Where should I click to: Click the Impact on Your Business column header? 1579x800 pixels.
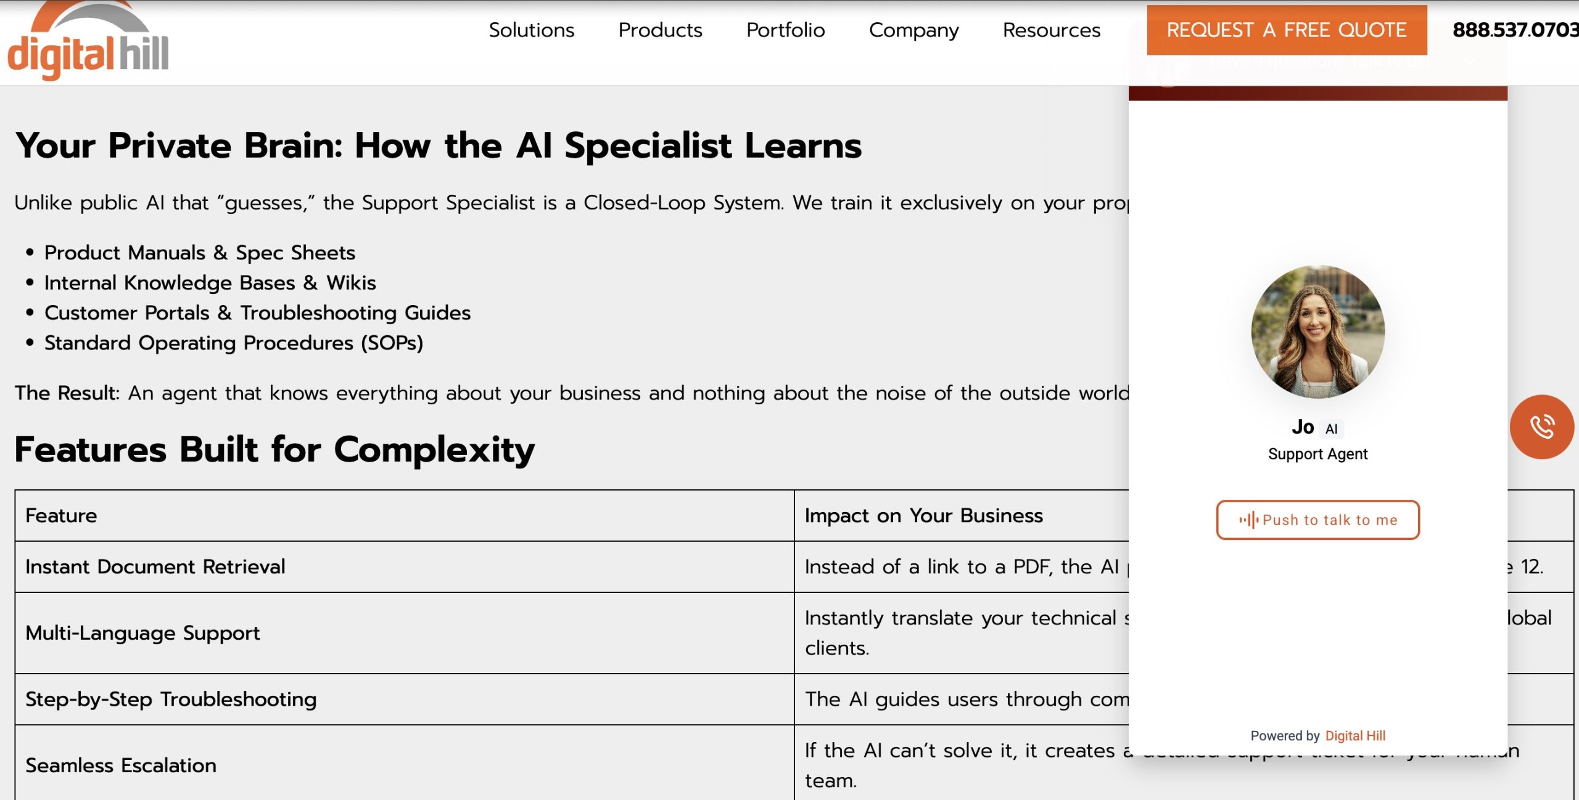[923, 515]
